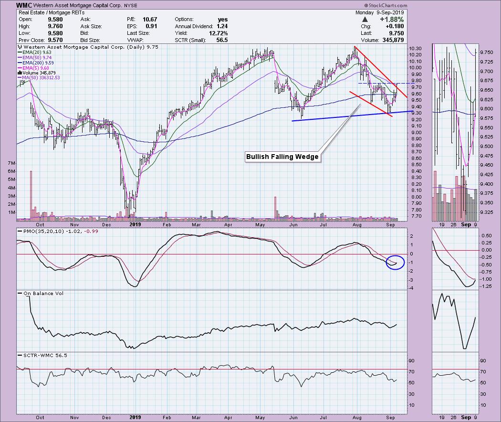Click the blue circle on the PMO crossover
Viewport: 501px width, 422px height.
395,263
